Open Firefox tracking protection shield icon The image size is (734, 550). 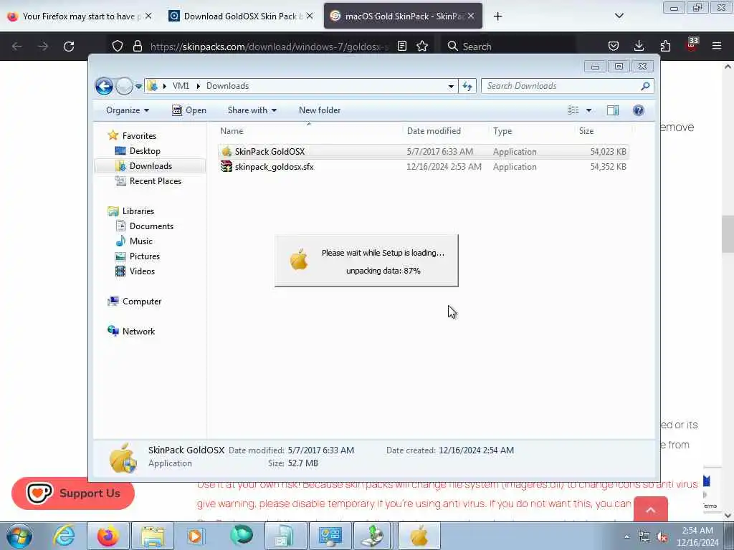click(x=118, y=46)
